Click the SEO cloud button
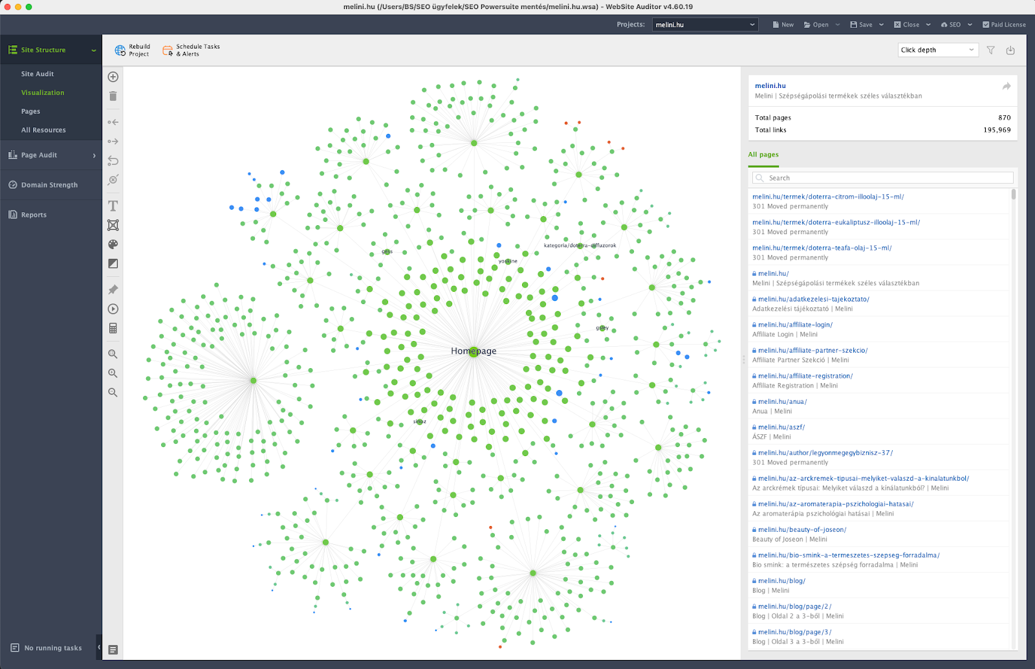Image resolution: width=1035 pixels, height=669 pixels. click(951, 25)
